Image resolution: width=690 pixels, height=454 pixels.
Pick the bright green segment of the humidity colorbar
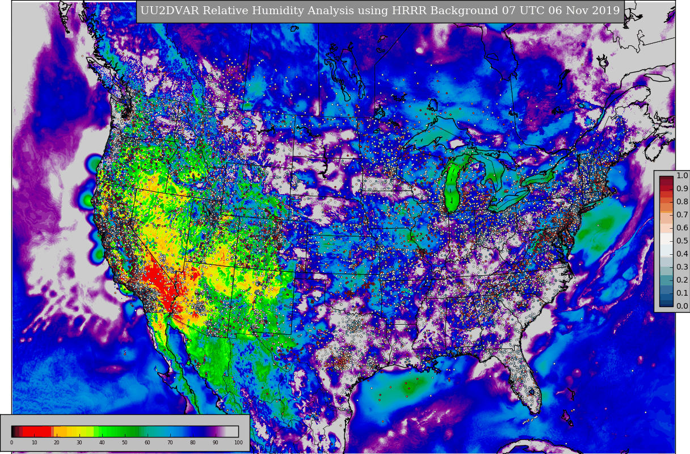[x=105, y=431]
